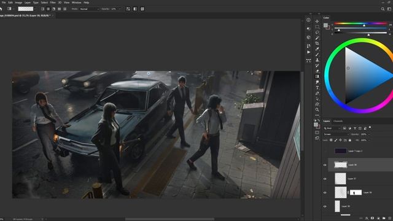Open the Filter menu
This screenshot has width=393, height=221.
coord(53,2)
